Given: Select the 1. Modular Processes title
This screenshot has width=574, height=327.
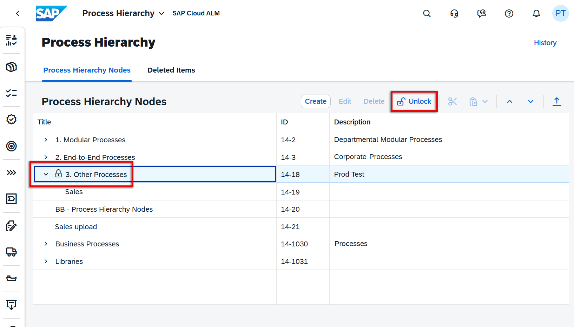Looking at the screenshot, I should click(90, 140).
